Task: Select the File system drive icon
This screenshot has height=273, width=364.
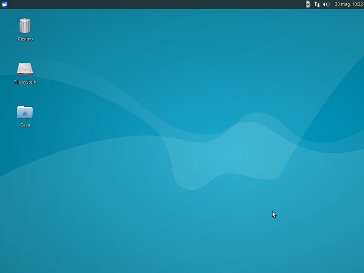Action: (25, 69)
